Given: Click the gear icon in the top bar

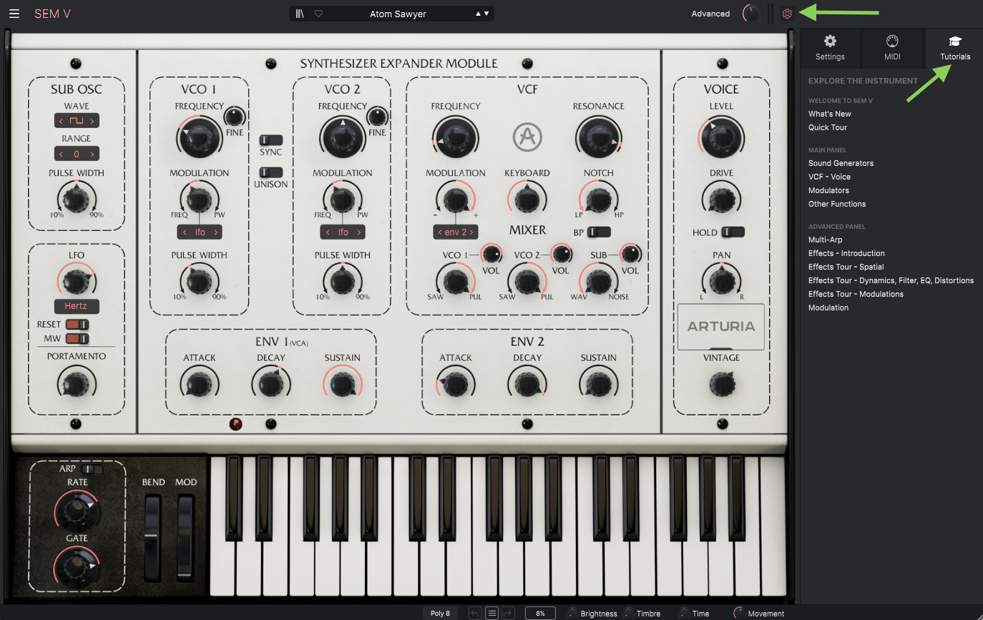Looking at the screenshot, I should tap(787, 14).
